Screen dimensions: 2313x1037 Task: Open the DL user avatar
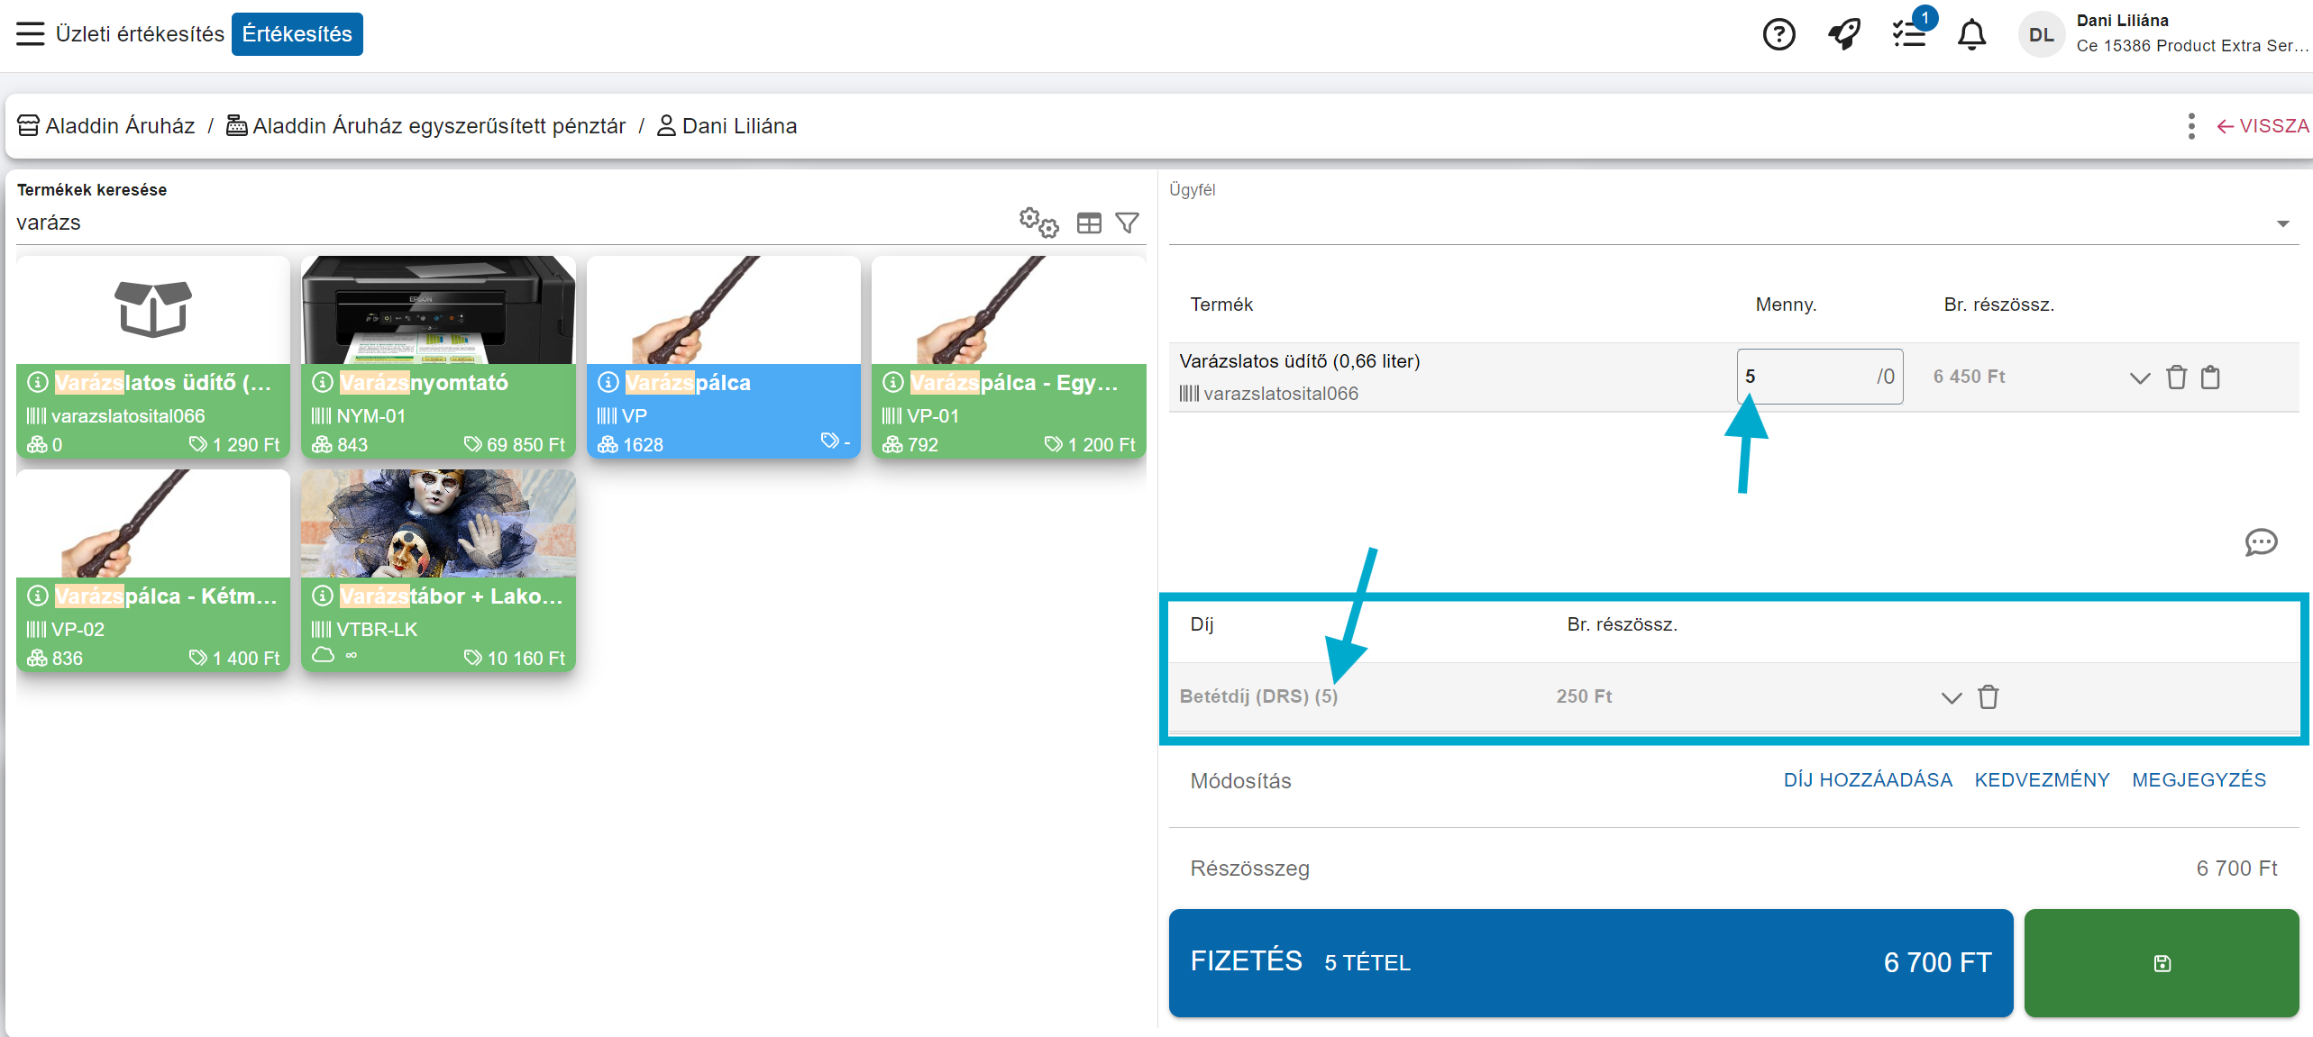(2041, 35)
